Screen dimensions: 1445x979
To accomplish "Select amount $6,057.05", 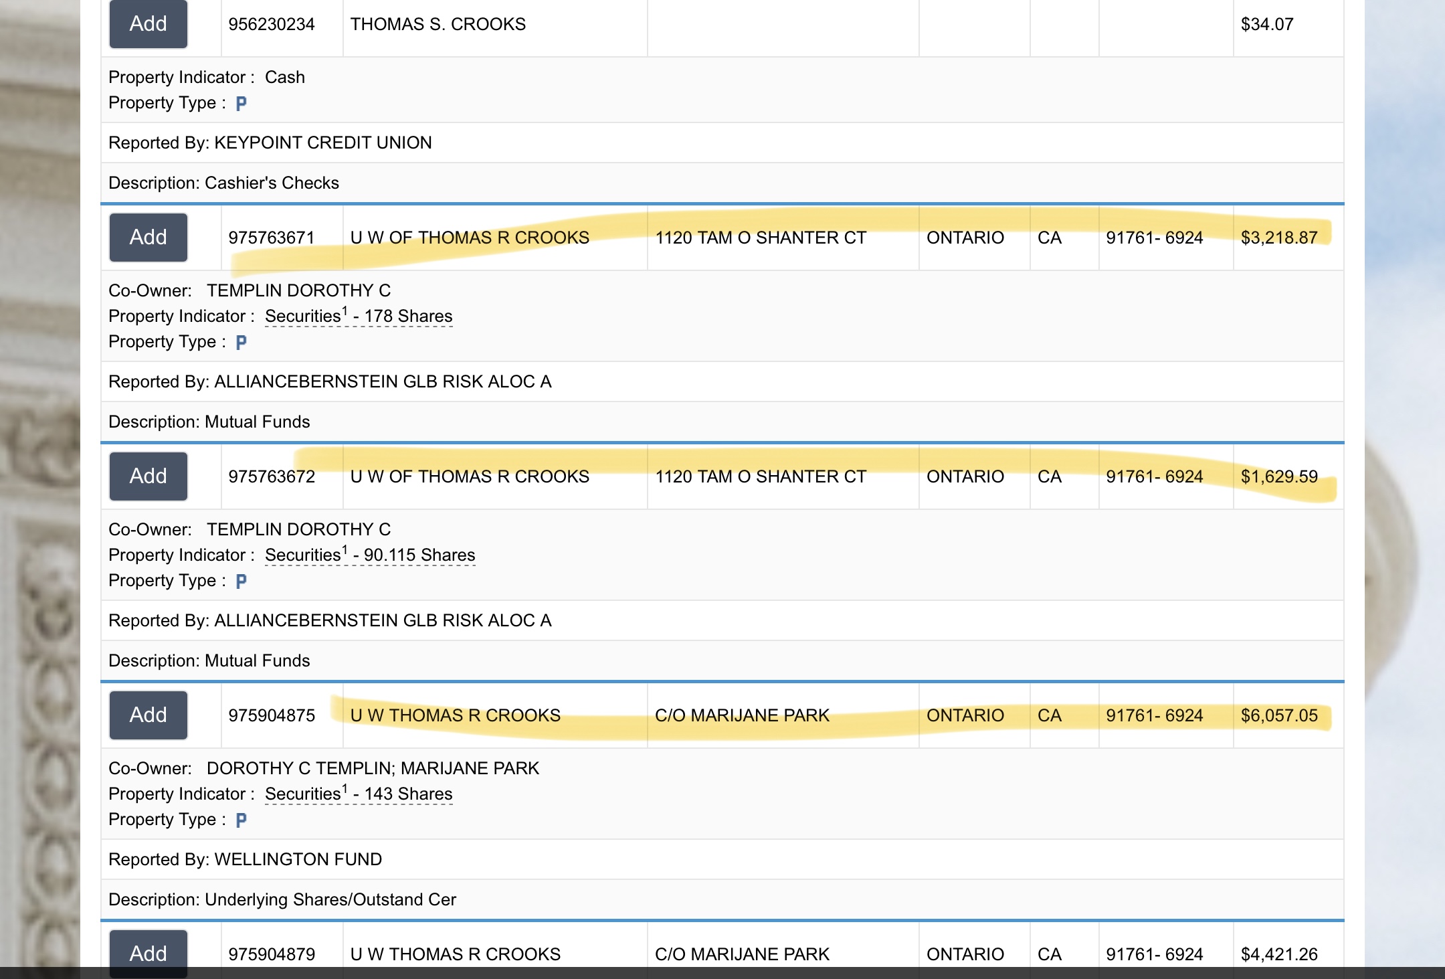I will pos(1279,716).
